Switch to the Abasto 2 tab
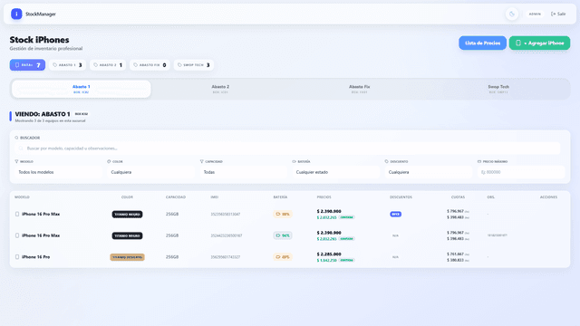Viewport: 580px width, 326px height. point(220,89)
